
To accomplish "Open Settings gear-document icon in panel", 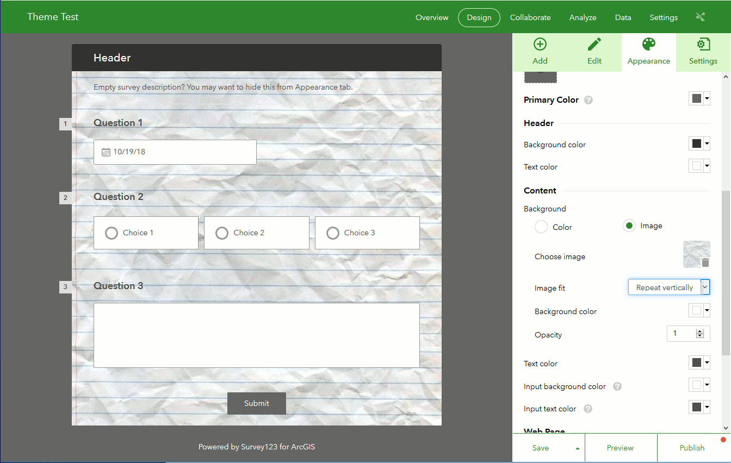I will [703, 45].
